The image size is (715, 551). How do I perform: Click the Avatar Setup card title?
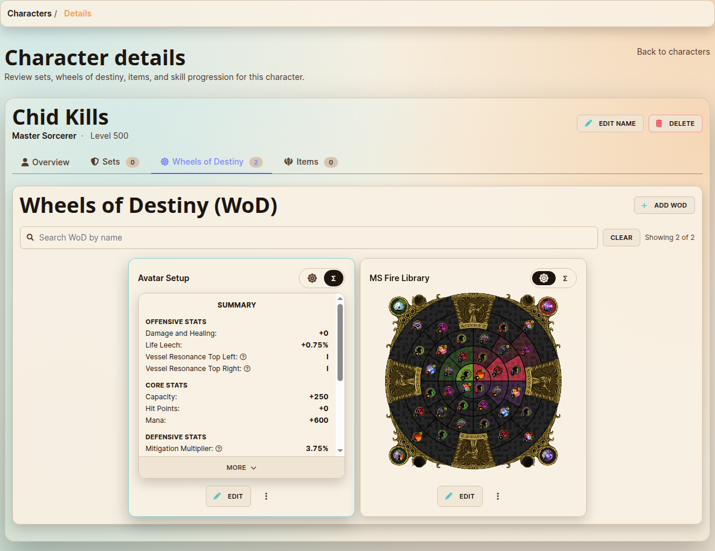tap(163, 278)
